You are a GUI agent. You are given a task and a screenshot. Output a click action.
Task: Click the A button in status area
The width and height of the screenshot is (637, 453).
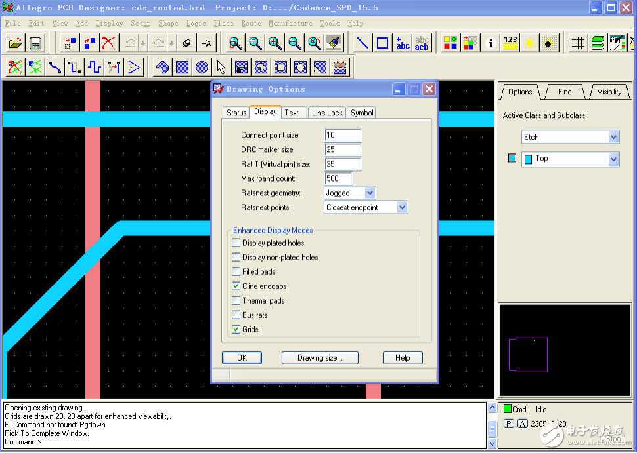523,423
